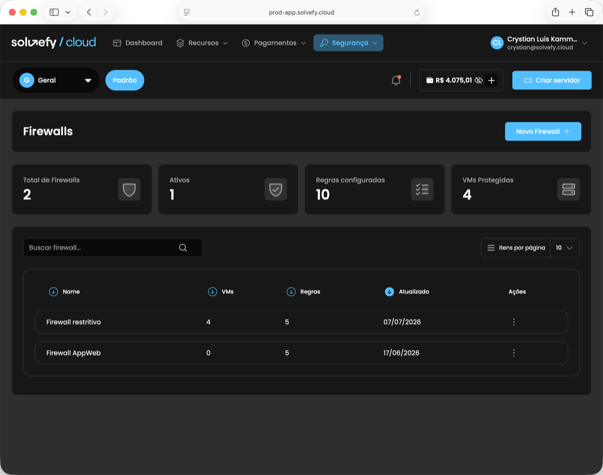Click the Ações column header
Image resolution: width=603 pixels, height=475 pixels.
click(x=517, y=292)
